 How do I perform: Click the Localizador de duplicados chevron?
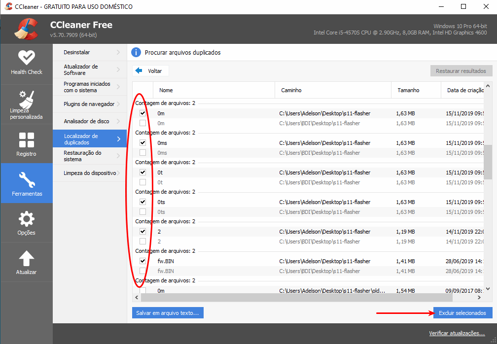(118, 139)
